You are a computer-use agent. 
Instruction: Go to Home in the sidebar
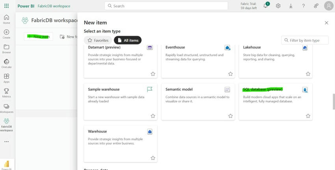coord(6,19)
